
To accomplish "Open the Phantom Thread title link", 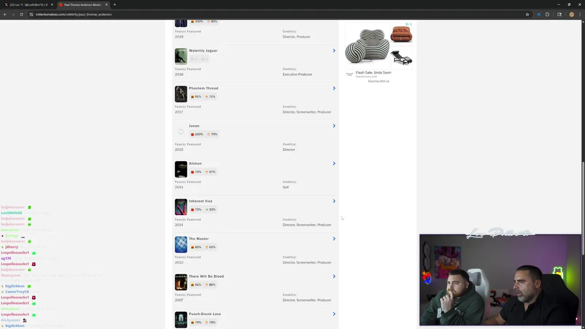I will pos(203,88).
